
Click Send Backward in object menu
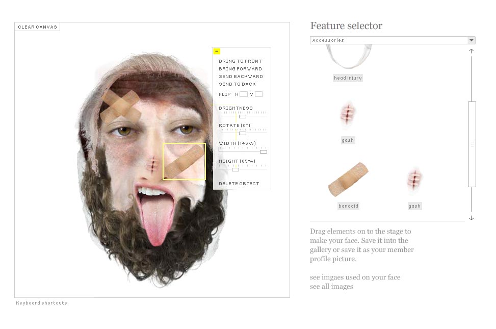tap(241, 77)
